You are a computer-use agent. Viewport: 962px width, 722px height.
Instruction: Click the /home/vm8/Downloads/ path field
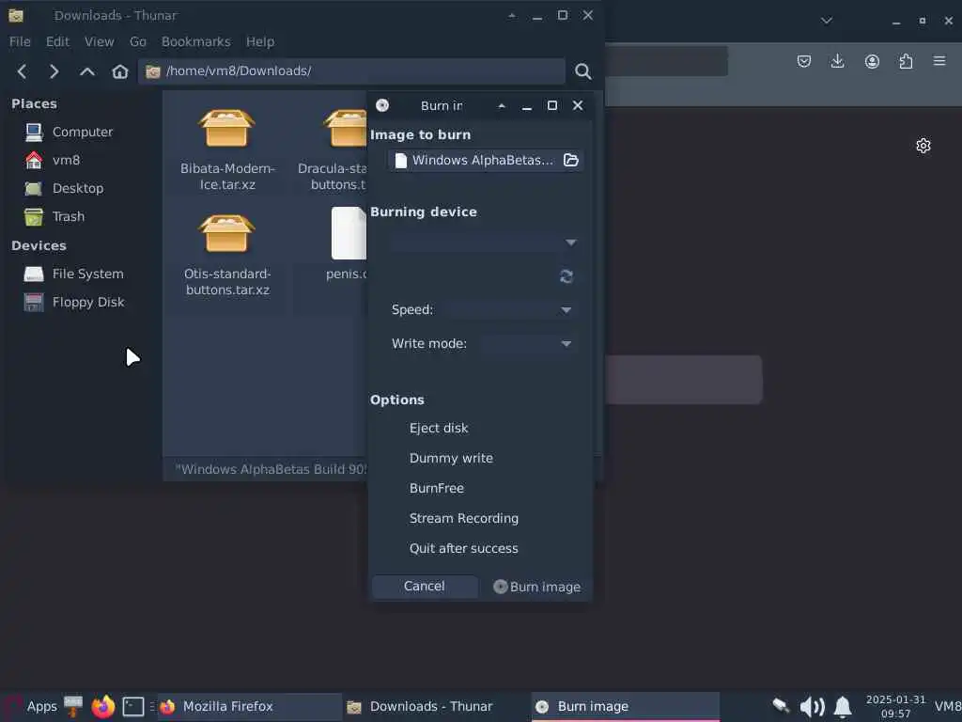click(x=351, y=71)
